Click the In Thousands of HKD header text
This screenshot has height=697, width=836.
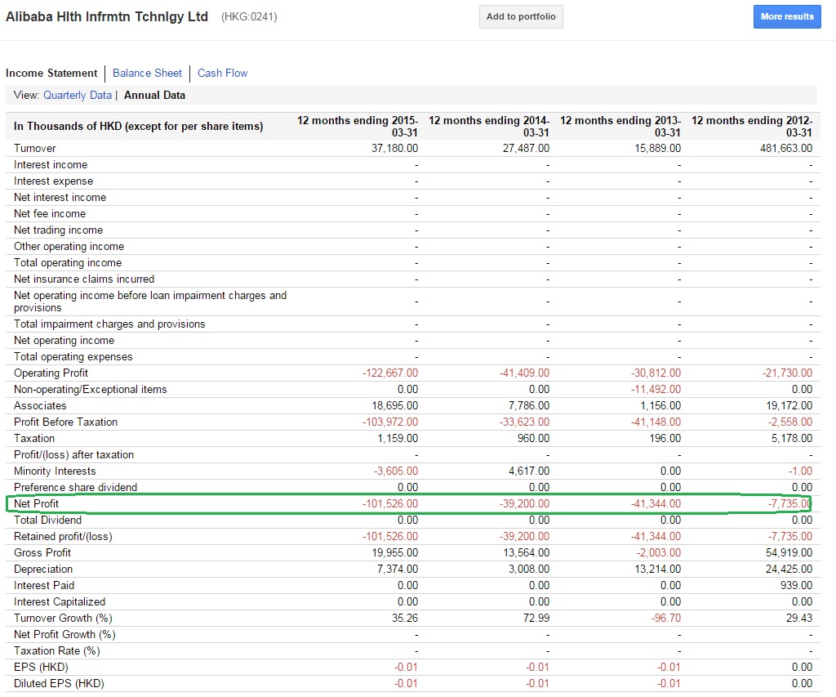click(139, 127)
